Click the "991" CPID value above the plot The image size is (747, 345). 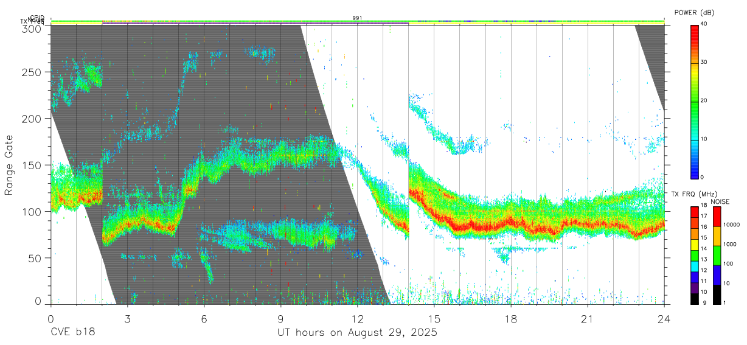pos(357,18)
